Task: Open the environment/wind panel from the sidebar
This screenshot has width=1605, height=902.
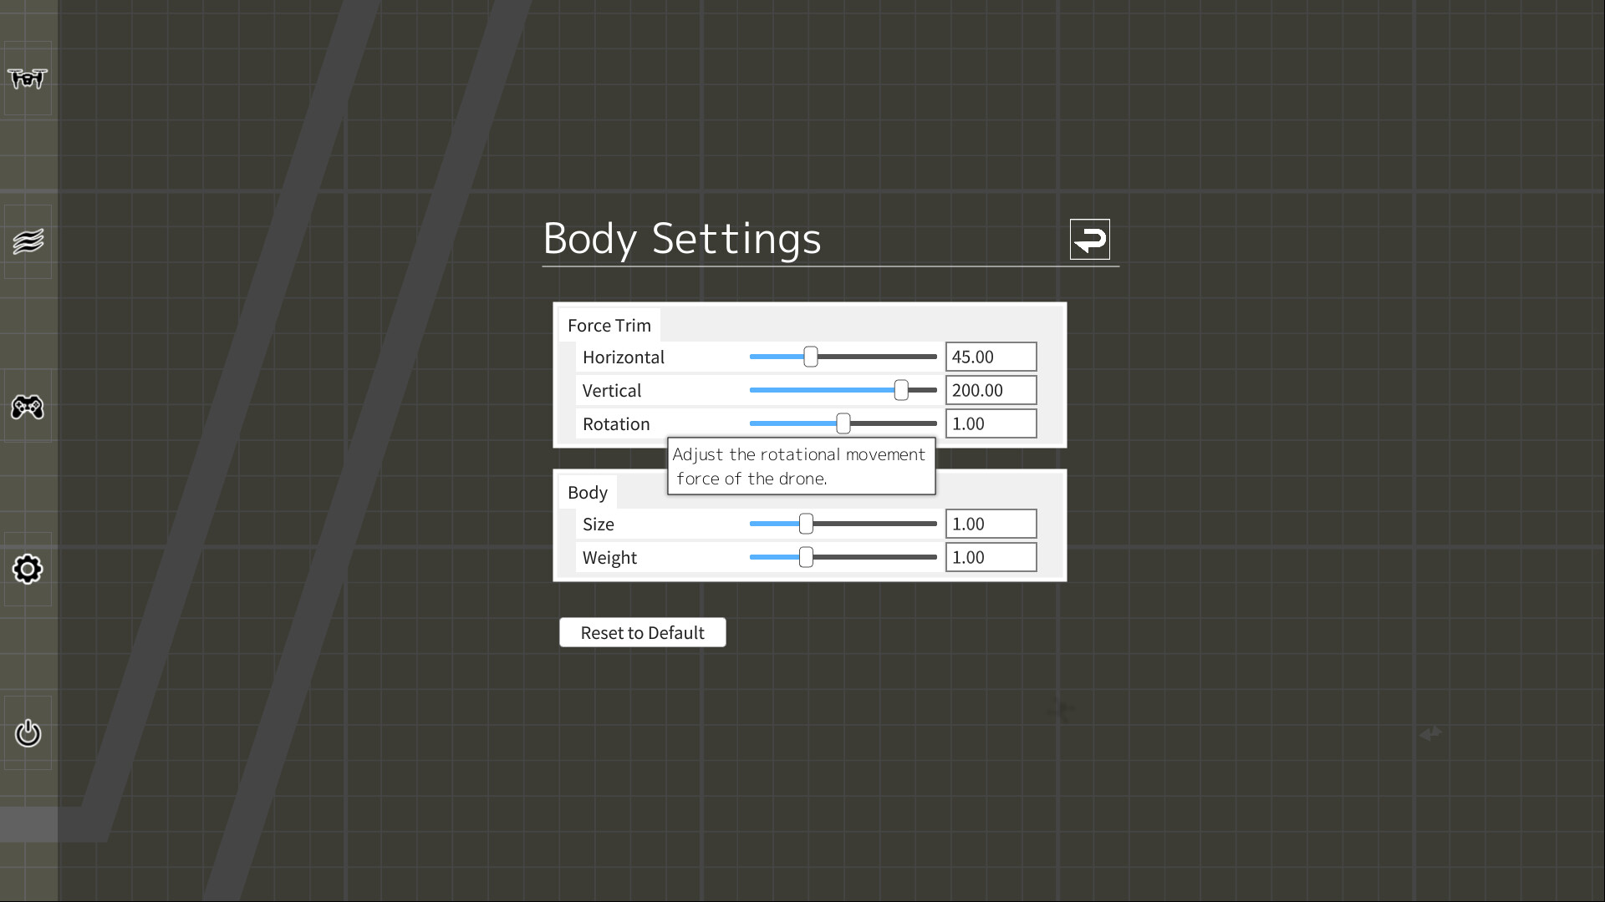Action: (x=28, y=241)
